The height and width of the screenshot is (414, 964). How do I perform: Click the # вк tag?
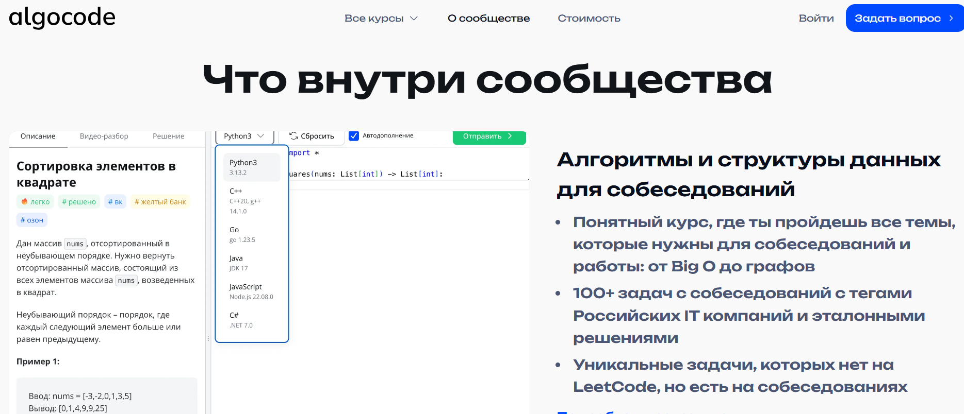point(115,202)
